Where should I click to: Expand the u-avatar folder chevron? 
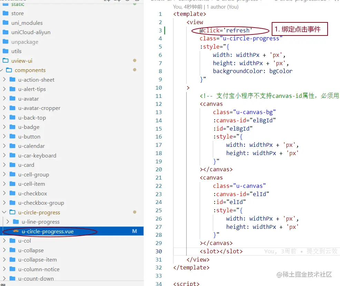[x=4, y=98]
